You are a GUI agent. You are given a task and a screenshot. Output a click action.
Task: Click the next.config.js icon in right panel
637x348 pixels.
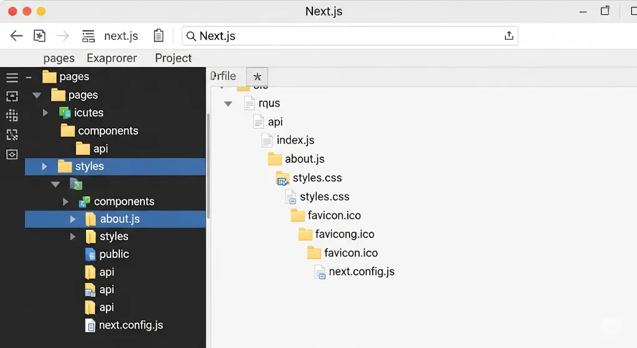320,272
